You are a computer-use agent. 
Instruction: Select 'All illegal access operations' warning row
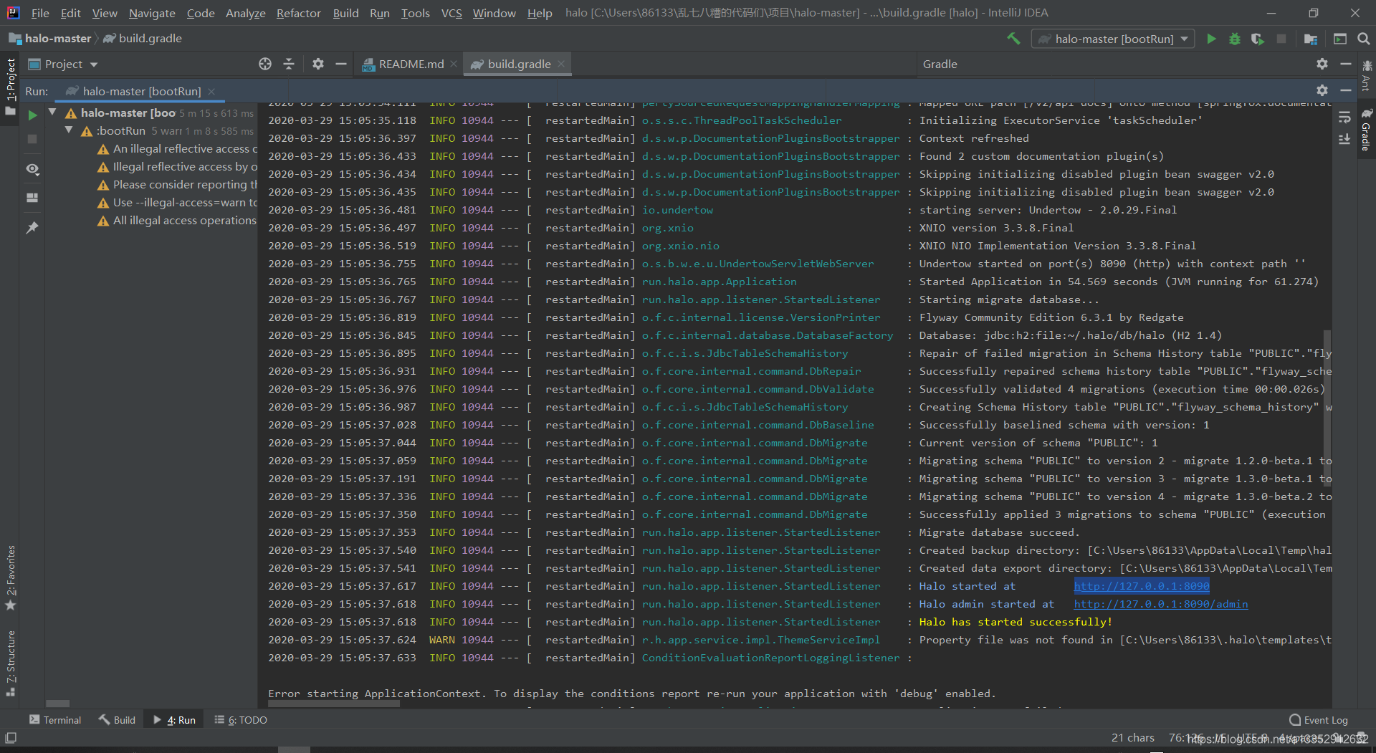(177, 220)
